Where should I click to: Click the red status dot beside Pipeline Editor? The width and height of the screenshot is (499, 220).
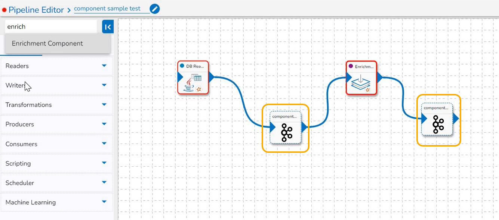4,10
